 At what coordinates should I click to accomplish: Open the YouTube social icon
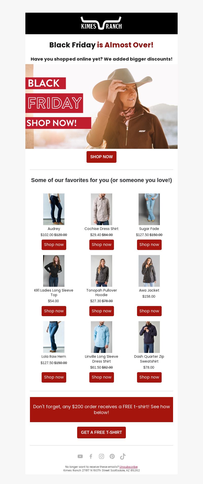point(80,456)
